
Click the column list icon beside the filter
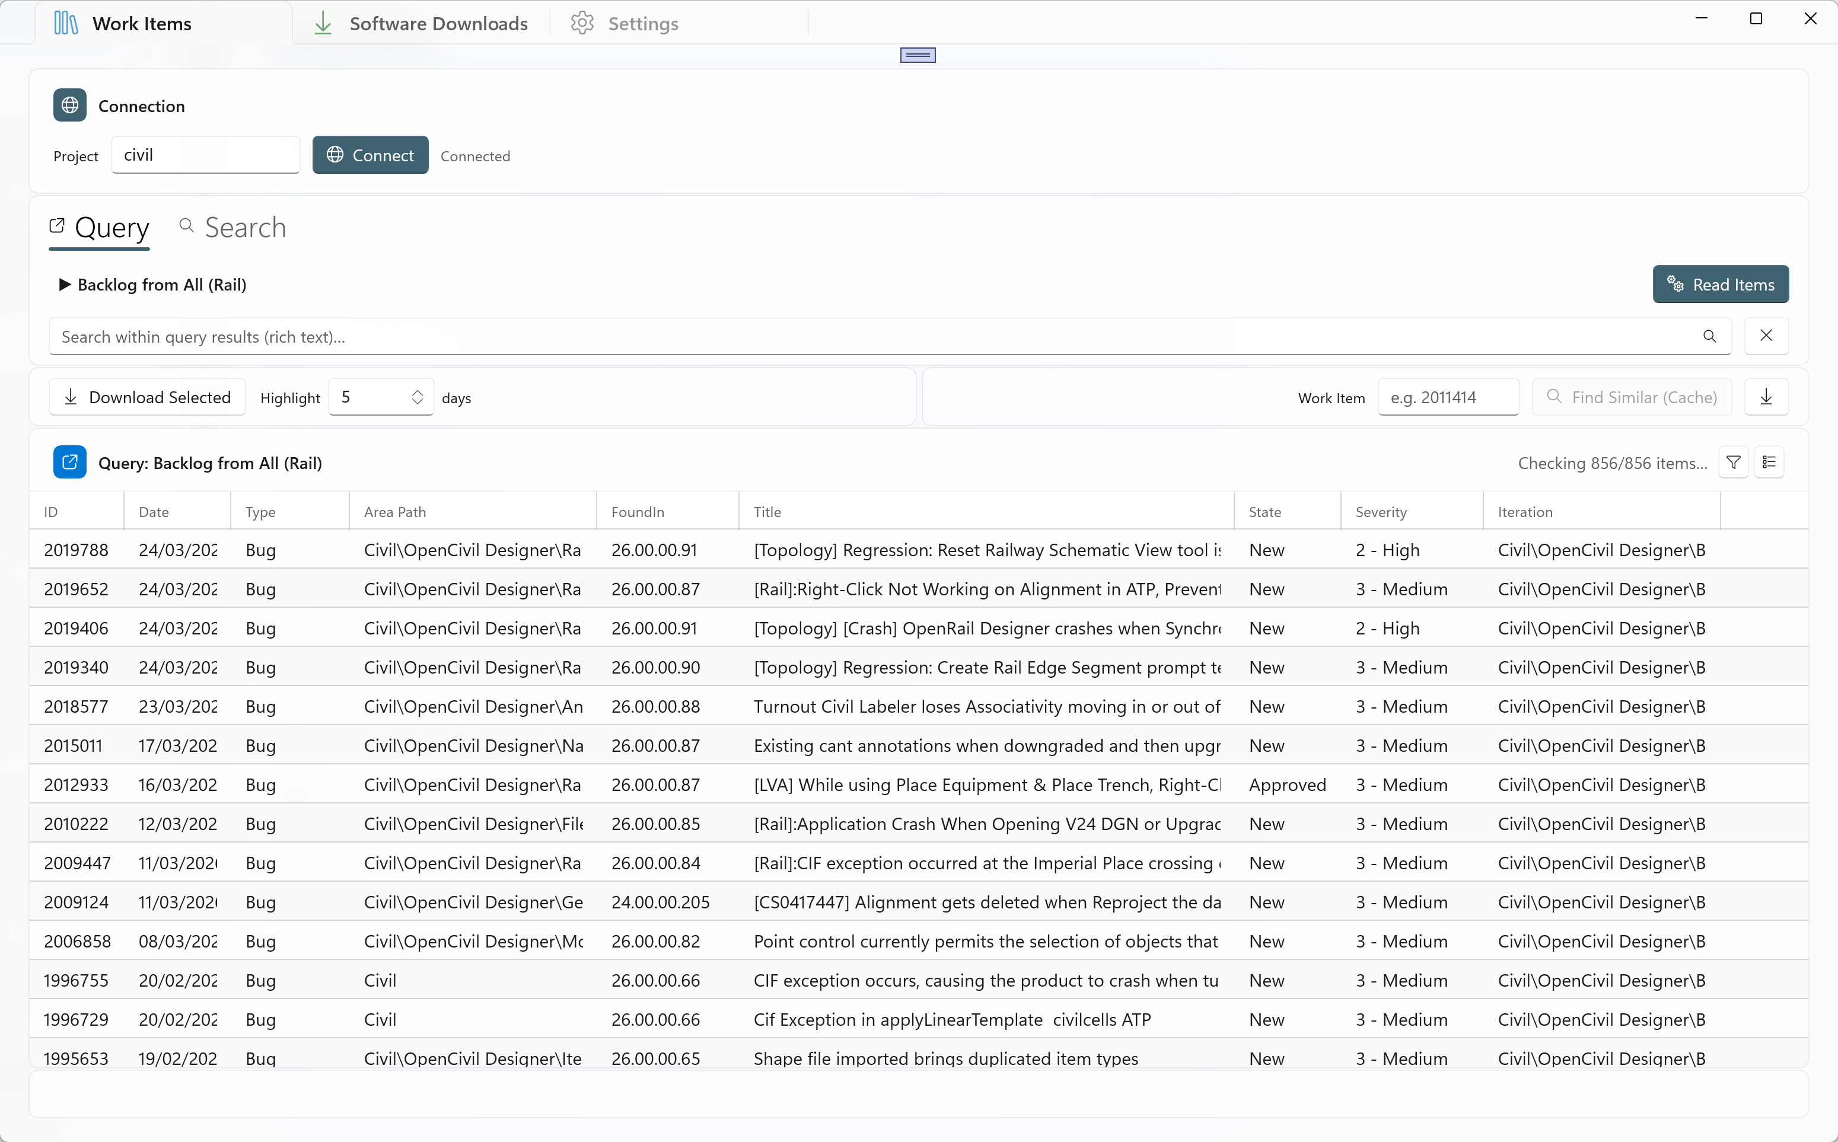(x=1769, y=462)
